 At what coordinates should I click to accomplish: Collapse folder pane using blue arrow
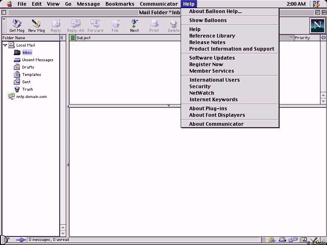click(62, 38)
